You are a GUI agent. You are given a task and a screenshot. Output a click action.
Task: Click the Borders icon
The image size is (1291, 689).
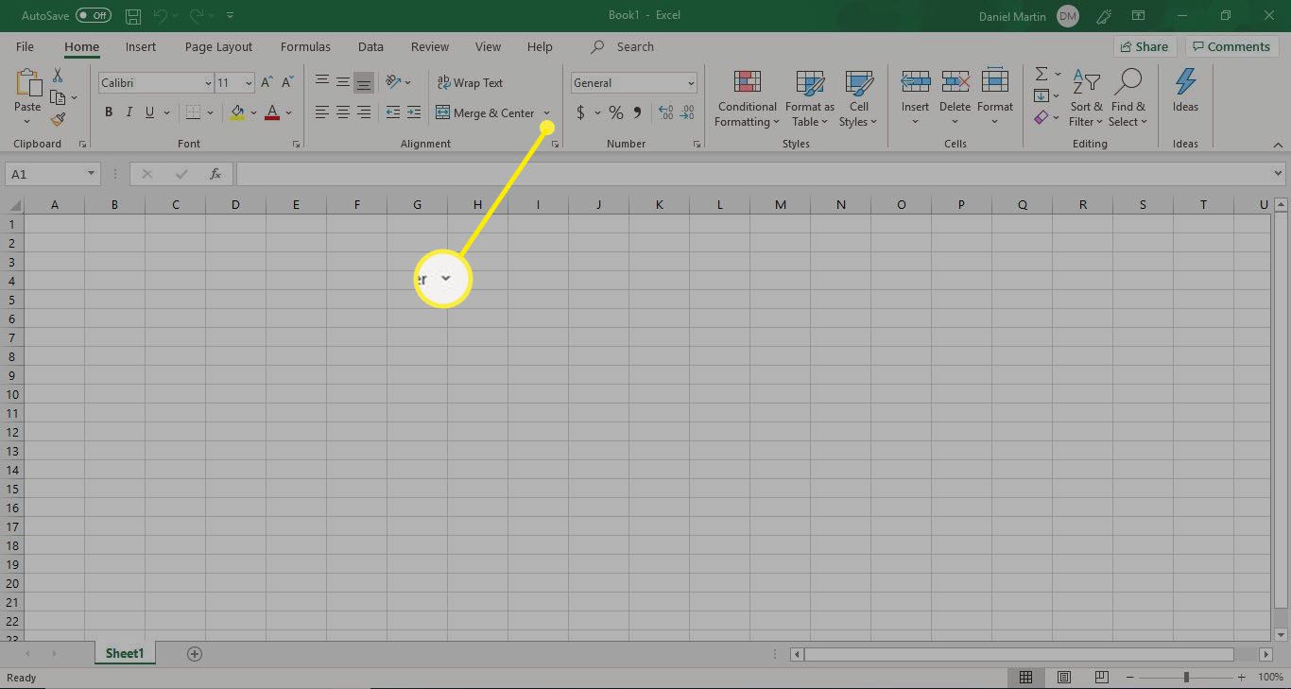click(x=193, y=112)
